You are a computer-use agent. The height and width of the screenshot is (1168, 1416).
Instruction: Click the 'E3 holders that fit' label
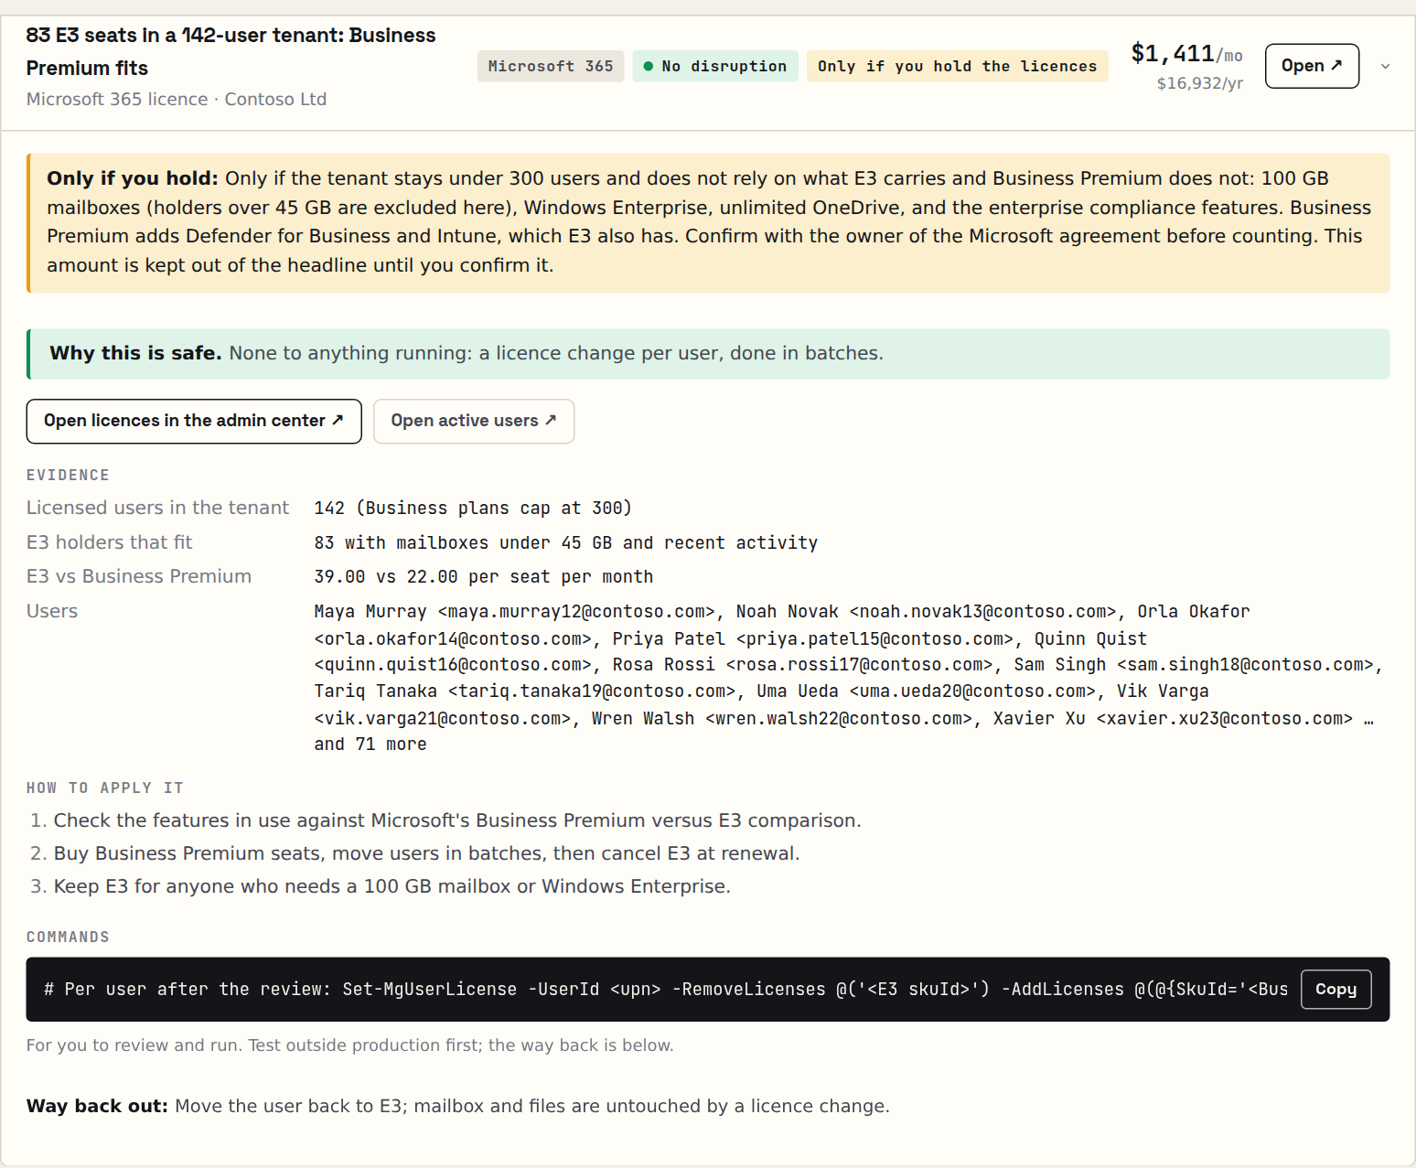110,542
